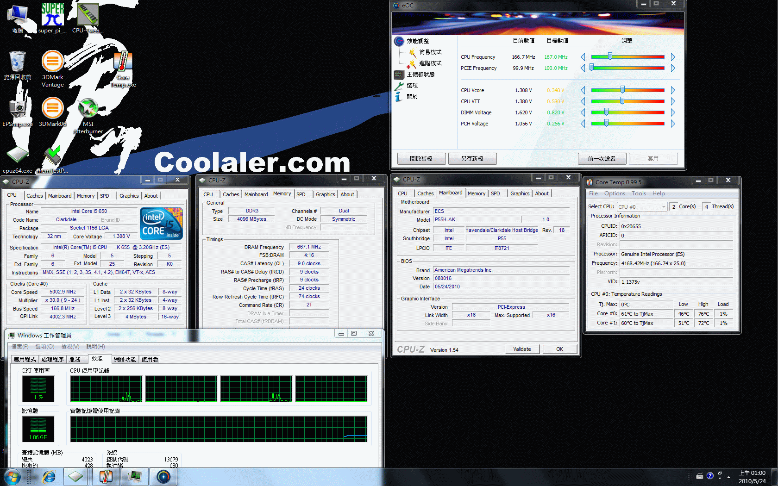Adjust the CPU Vcore slider
Screen dimensions: 778x486
pyautogui.click(x=622, y=90)
